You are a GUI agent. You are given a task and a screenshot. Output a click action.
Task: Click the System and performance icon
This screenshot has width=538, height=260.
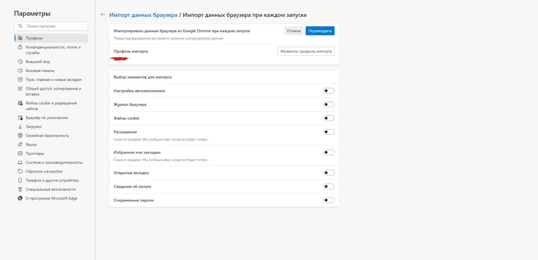click(20, 163)
